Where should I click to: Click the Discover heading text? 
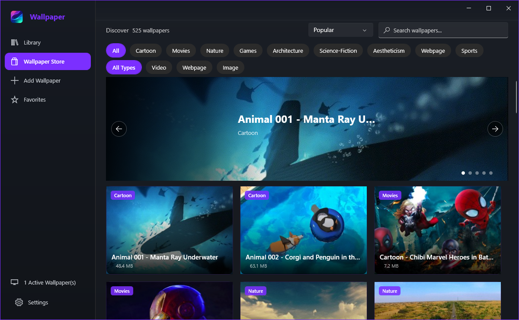tap(118, 30)
